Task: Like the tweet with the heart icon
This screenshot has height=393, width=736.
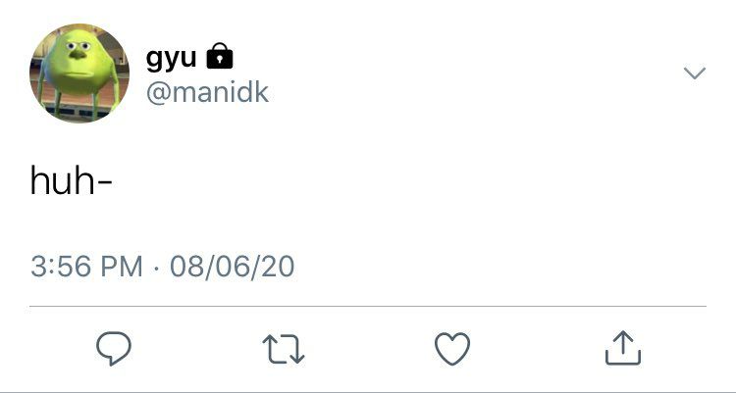Action: coord(452,349)
